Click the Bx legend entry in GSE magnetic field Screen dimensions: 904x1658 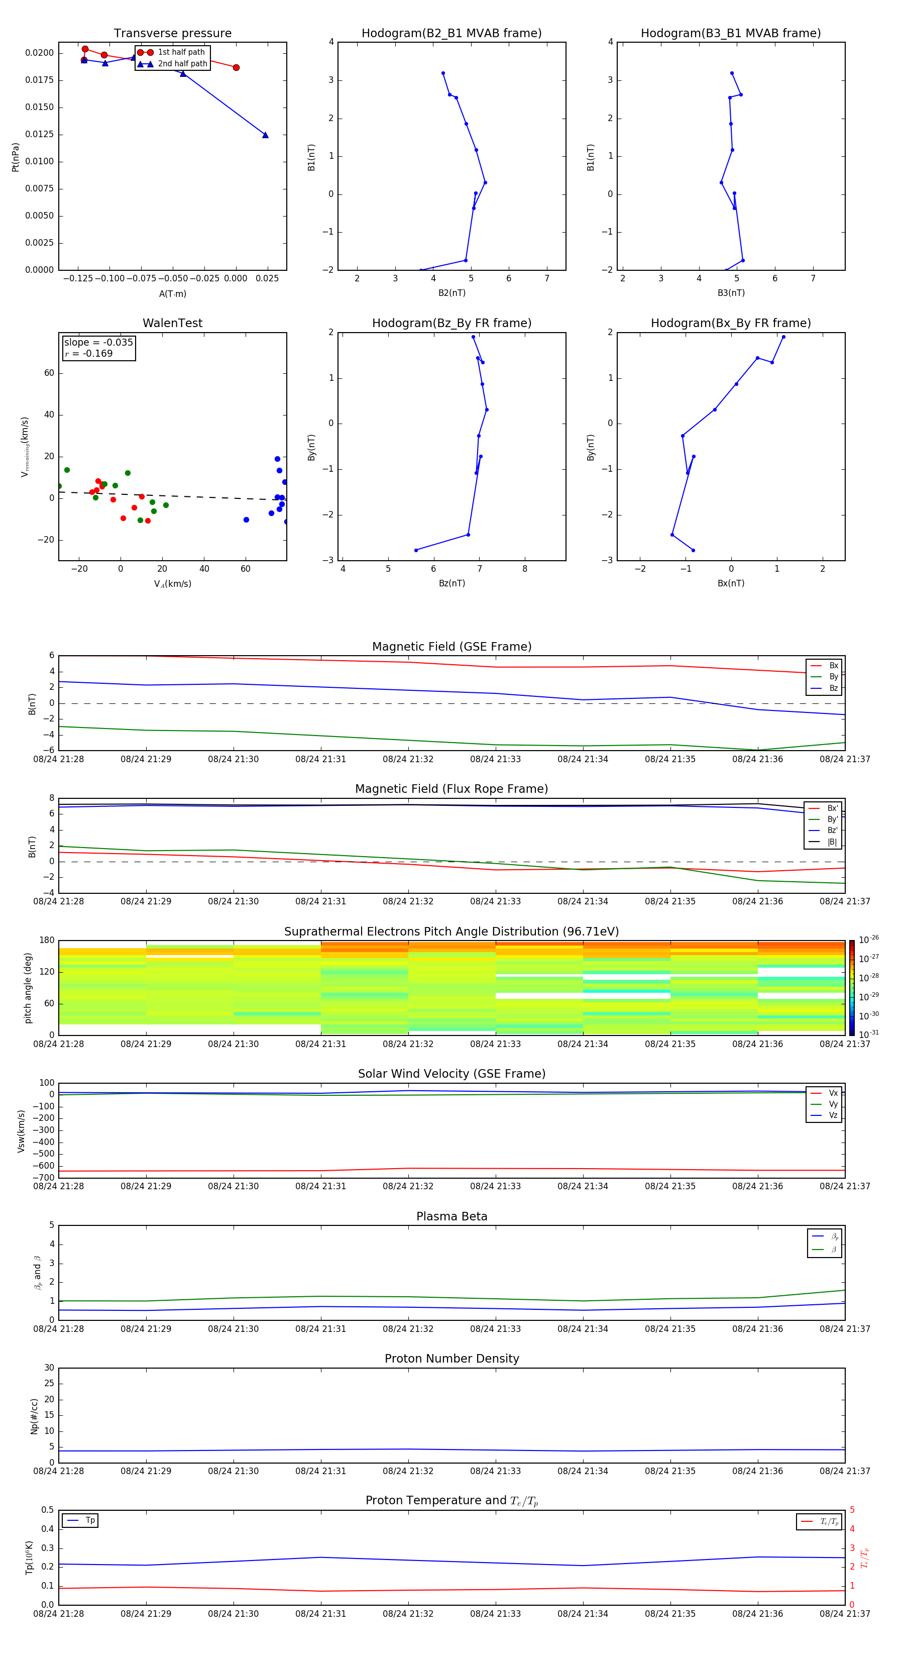point(824,666)
